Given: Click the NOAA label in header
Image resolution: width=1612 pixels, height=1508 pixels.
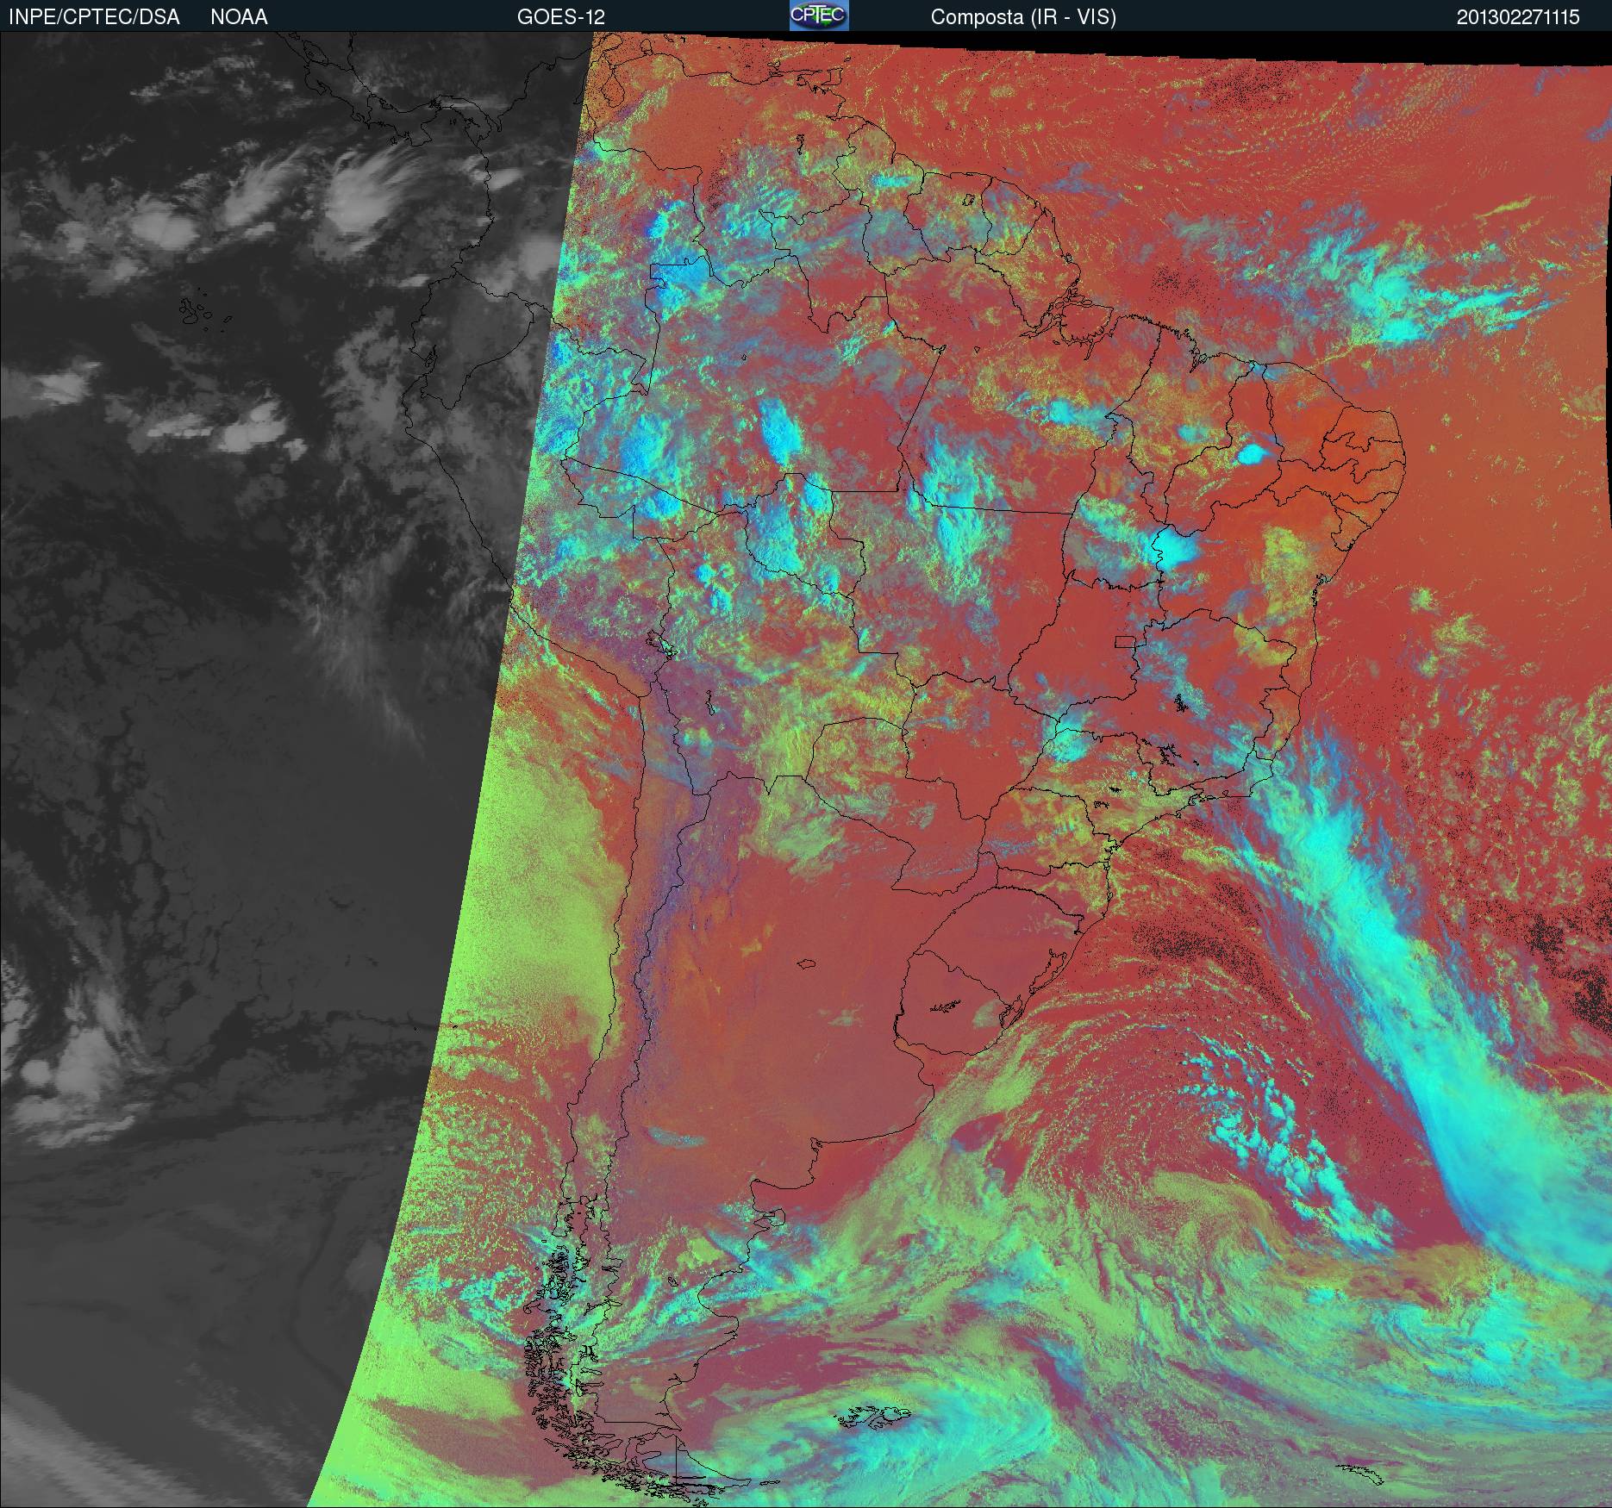Looking at the screenshot, I should click(x=239, y=17).
